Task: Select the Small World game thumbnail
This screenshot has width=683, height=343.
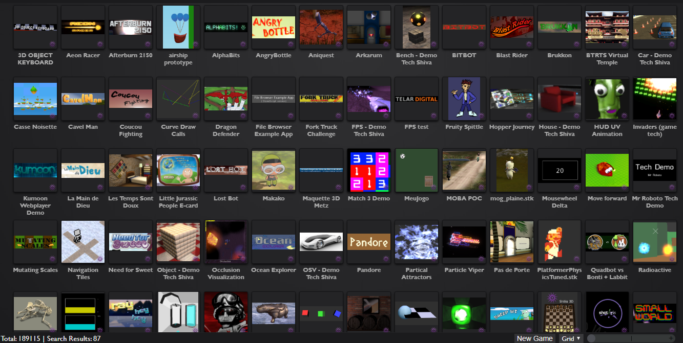Action: coord(654,312)
